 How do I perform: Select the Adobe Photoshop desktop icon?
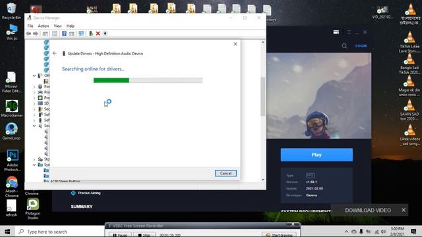[x=13, y=161]
